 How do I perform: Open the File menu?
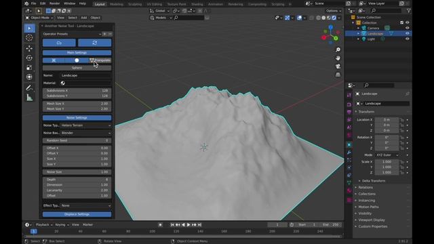(x=33, y=3)
